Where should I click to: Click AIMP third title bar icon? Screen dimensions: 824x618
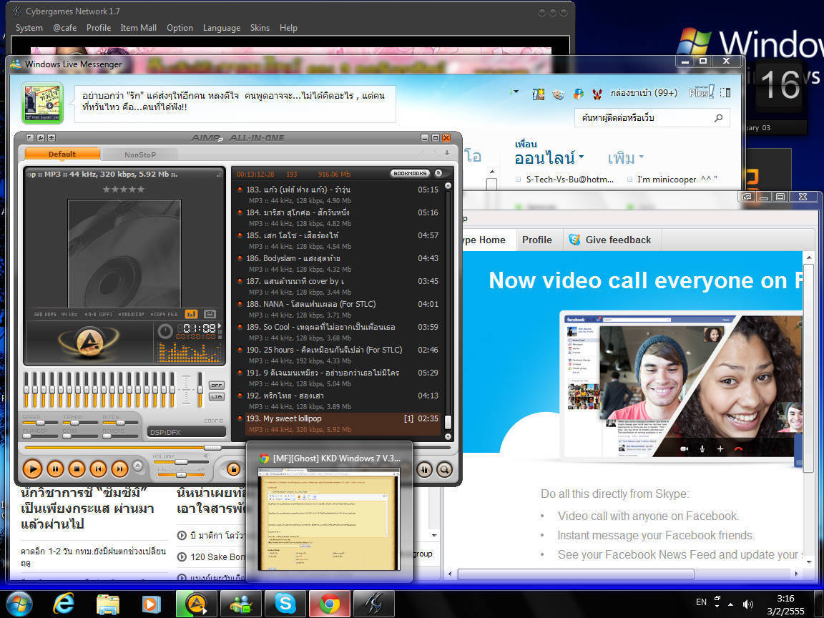[51, 137]
